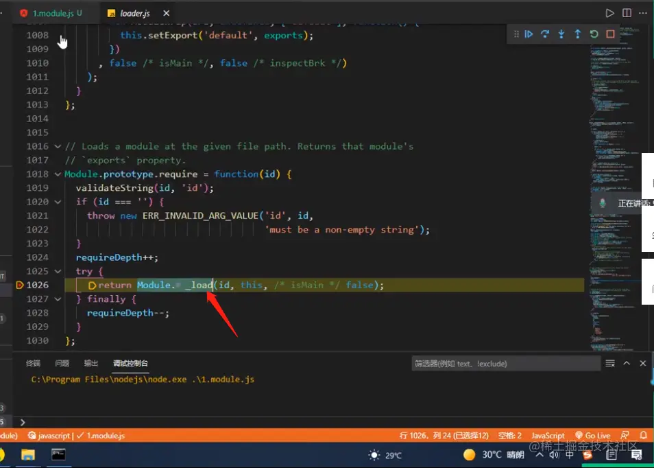Place the cursor on validateString at line 1019
Image resolution: width=654 pixels, height=468 pixels.
point(114,188)
